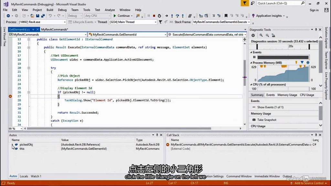
Task: Open the notifications flag icon in title bar
Action: click(x=245, y=3)
